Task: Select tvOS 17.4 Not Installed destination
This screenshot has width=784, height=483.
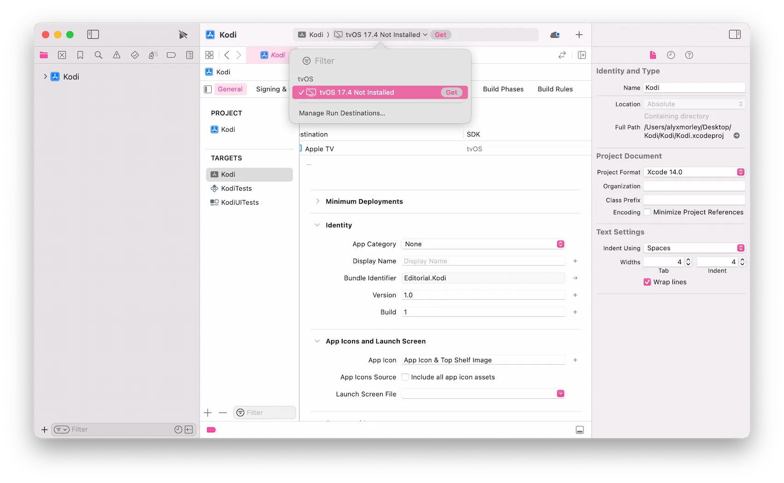Action: click(x=380, y=93)
